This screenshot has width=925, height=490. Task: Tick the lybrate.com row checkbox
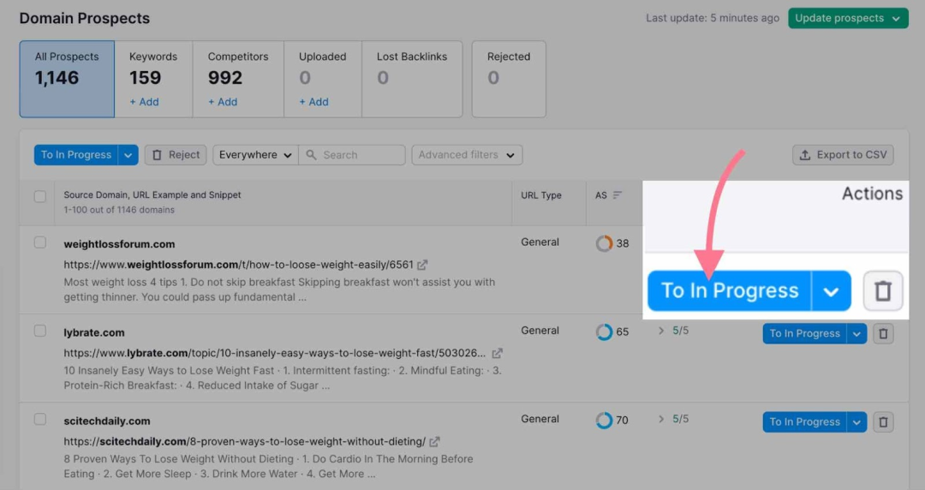tap(40, 331)
